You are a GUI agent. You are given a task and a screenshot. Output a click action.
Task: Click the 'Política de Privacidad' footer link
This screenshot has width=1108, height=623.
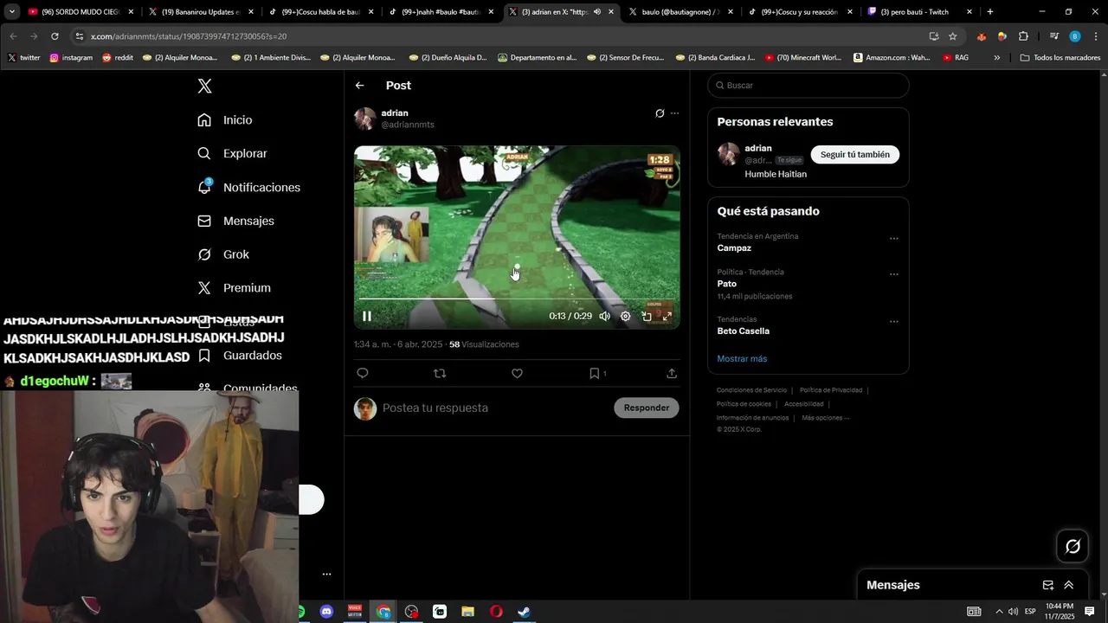[x=830, y=390]
